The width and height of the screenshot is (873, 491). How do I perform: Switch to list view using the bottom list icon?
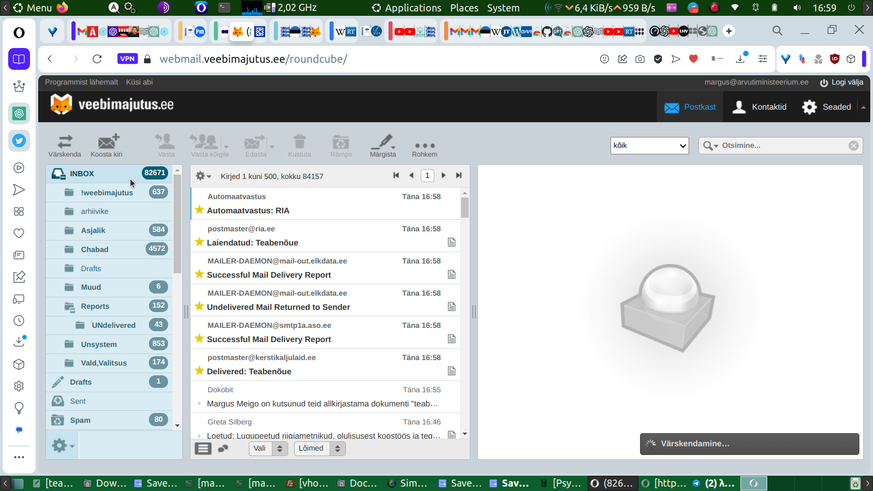click(203, 448)
